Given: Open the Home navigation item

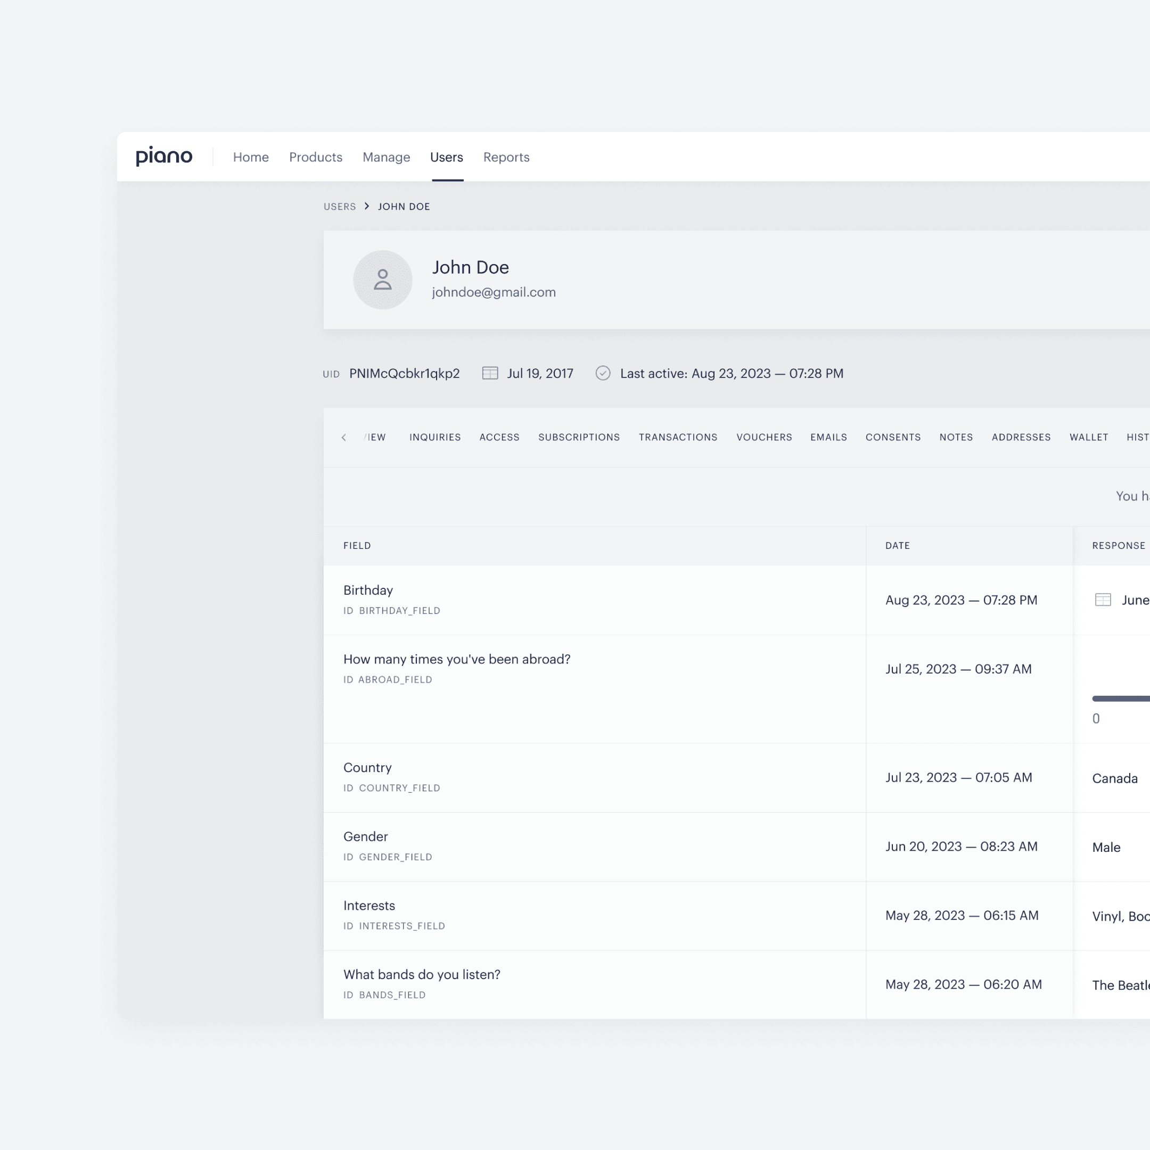Looking at the screenshot, I should pos(251,157).
